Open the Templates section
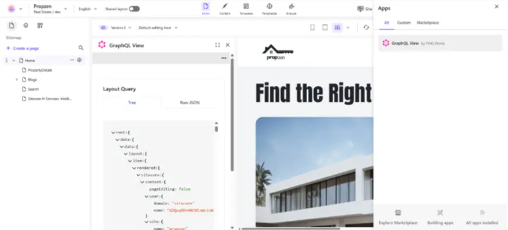The image size is (508, 230). click(246, 9)
